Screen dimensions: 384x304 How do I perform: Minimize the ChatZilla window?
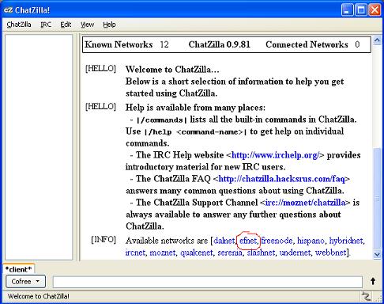[x=348, y=10]
